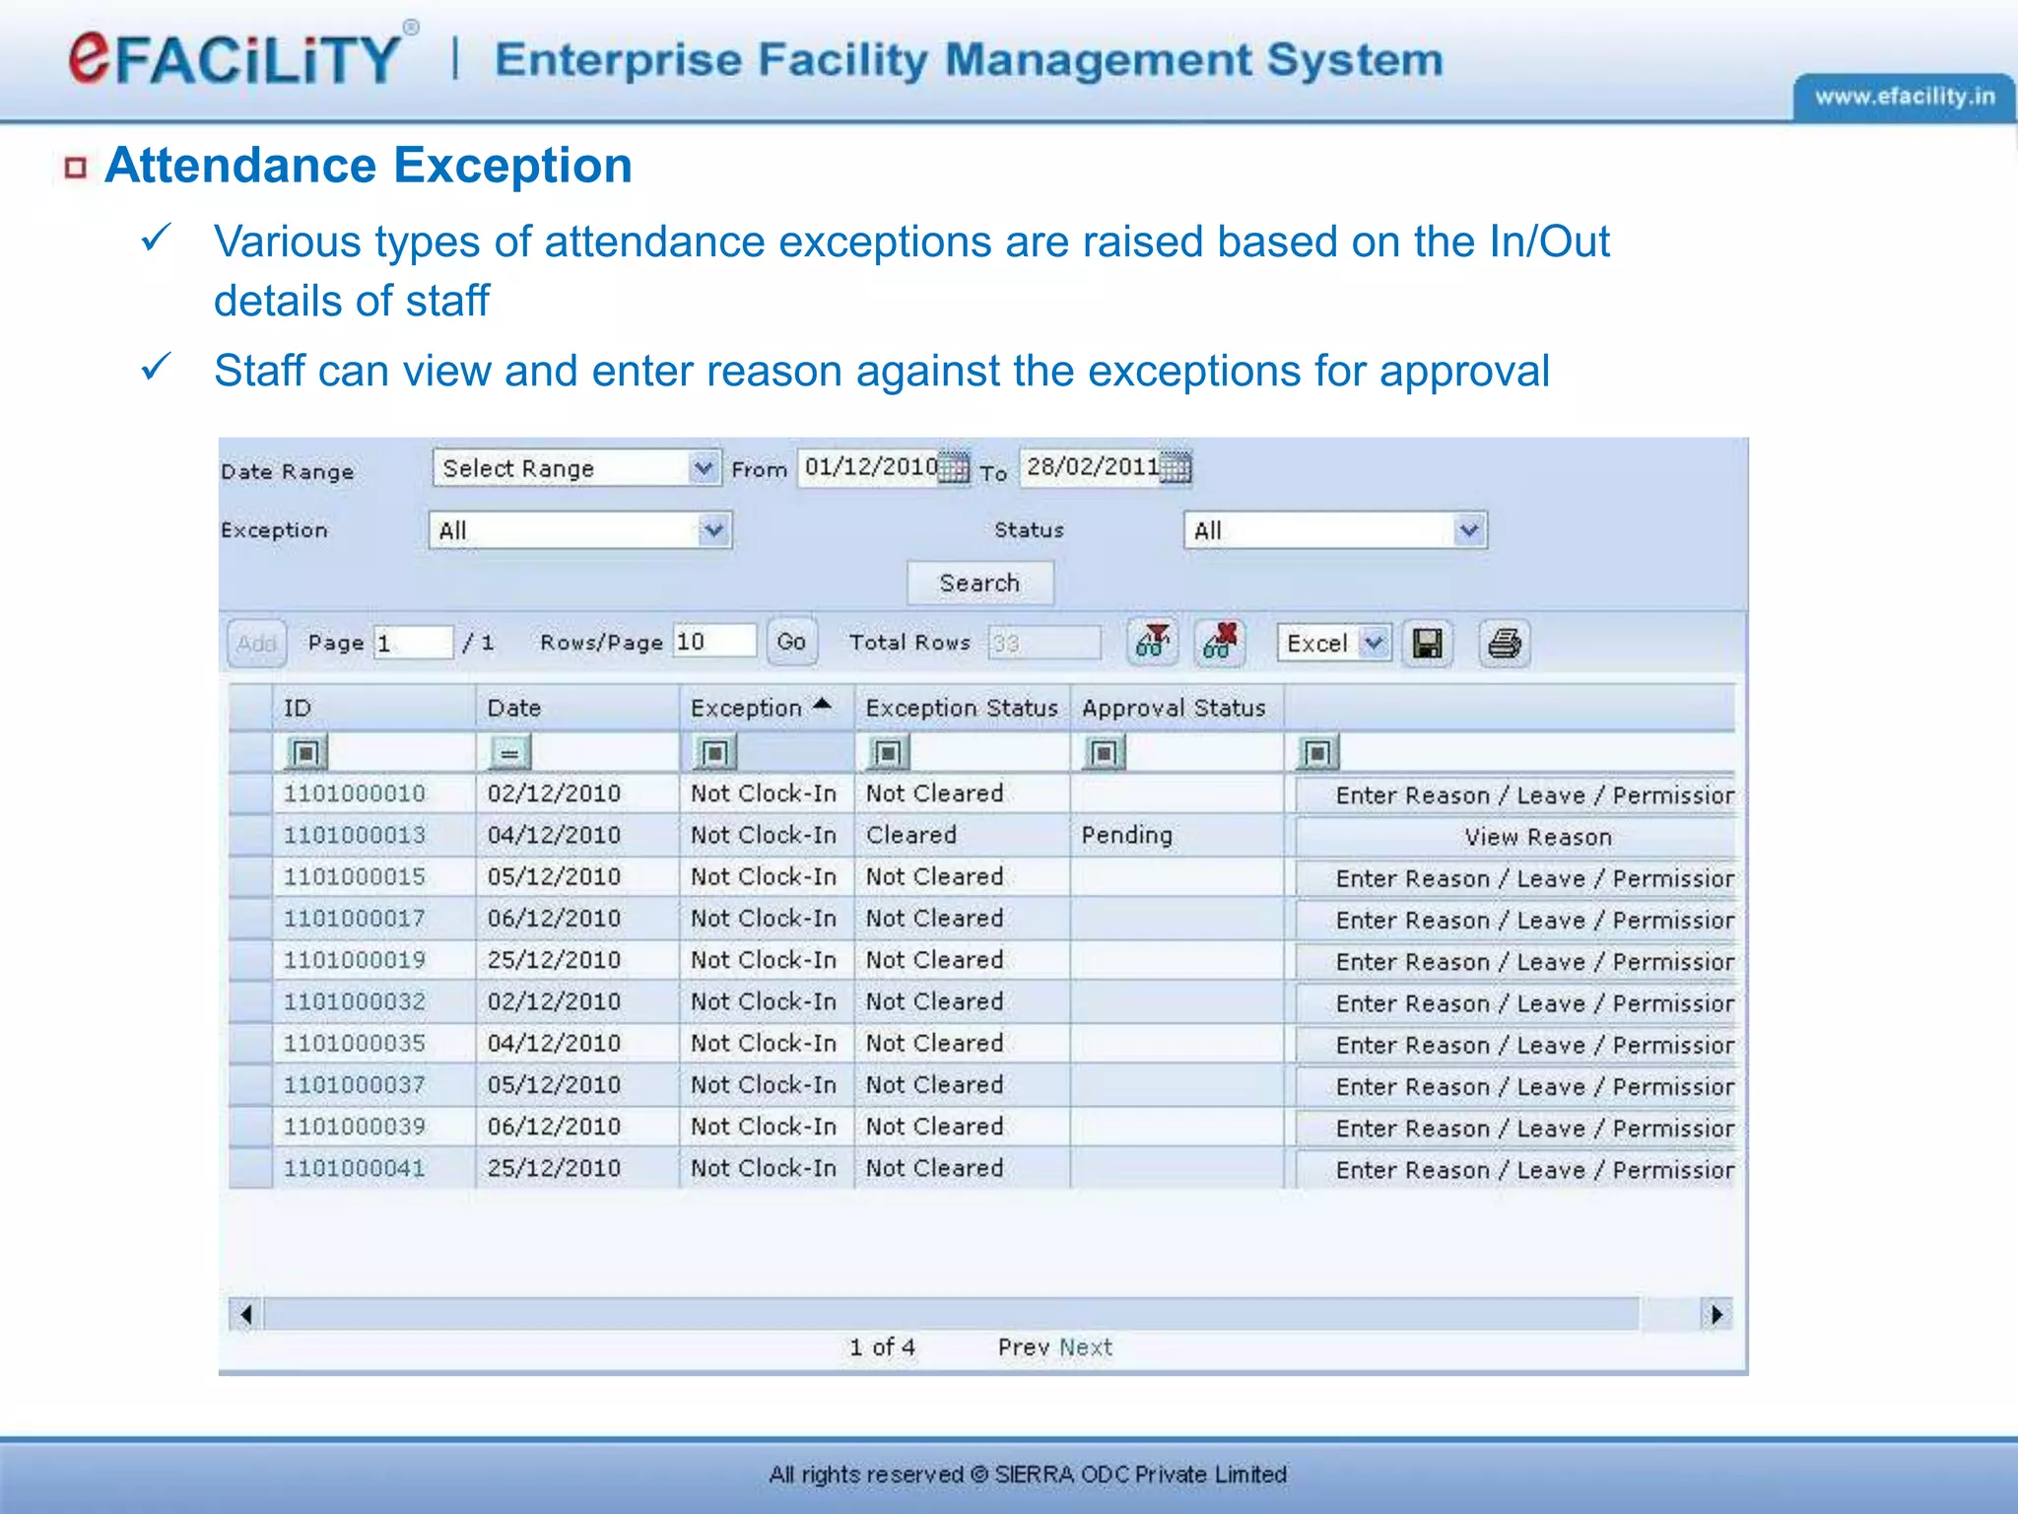
Task: Sort by the Approval Status column header
Action: point(1173,708)
